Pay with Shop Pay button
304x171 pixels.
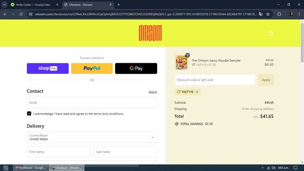coord(48,68)
